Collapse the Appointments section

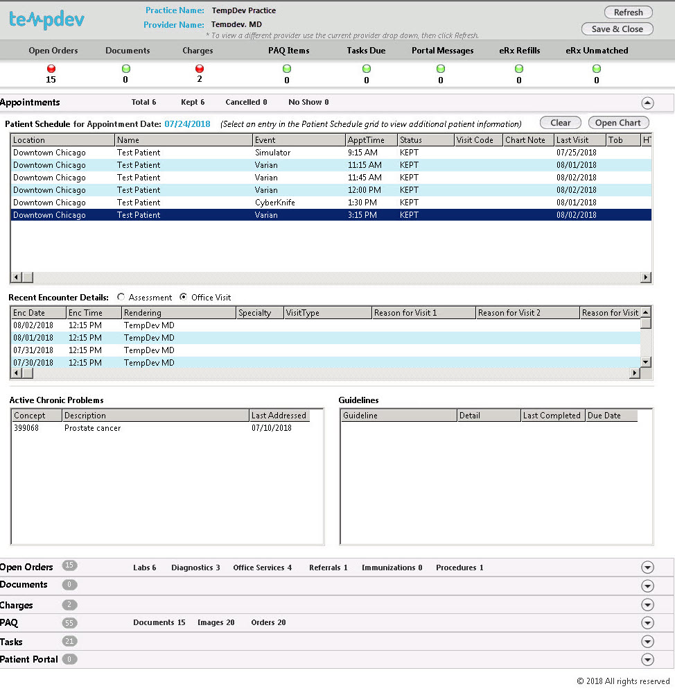coord(647,102)
